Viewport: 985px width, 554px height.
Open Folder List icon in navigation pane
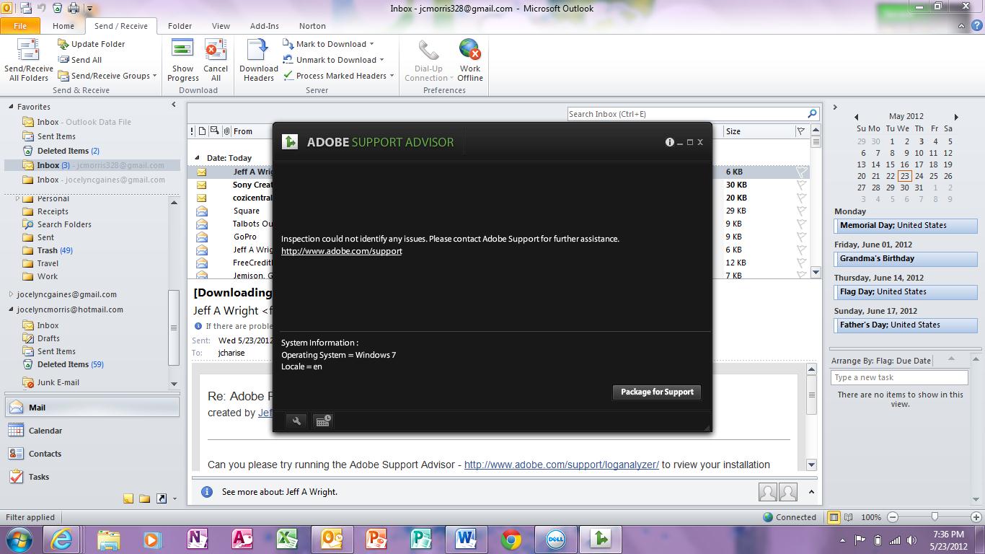pos(145,498)
